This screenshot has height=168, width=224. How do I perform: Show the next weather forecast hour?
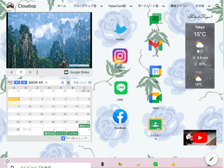point(210,79)
